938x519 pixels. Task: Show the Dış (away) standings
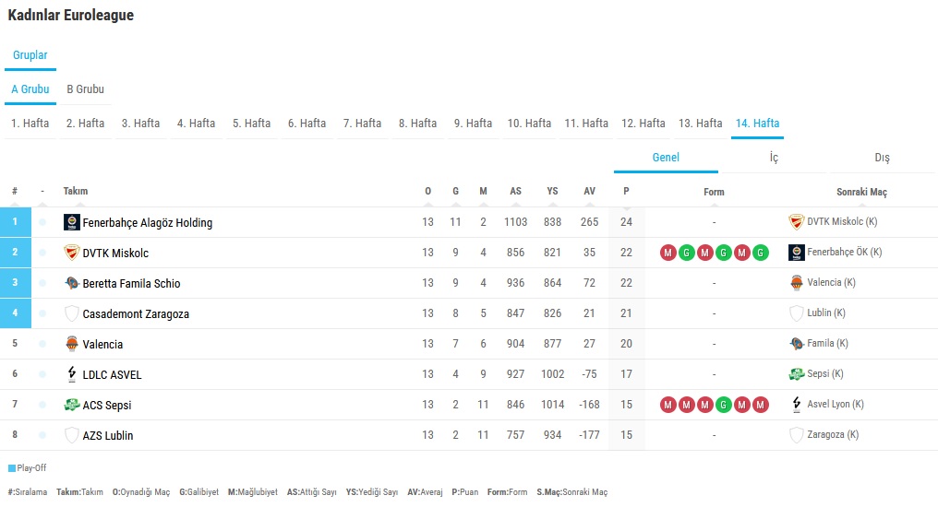pos(882,158)
